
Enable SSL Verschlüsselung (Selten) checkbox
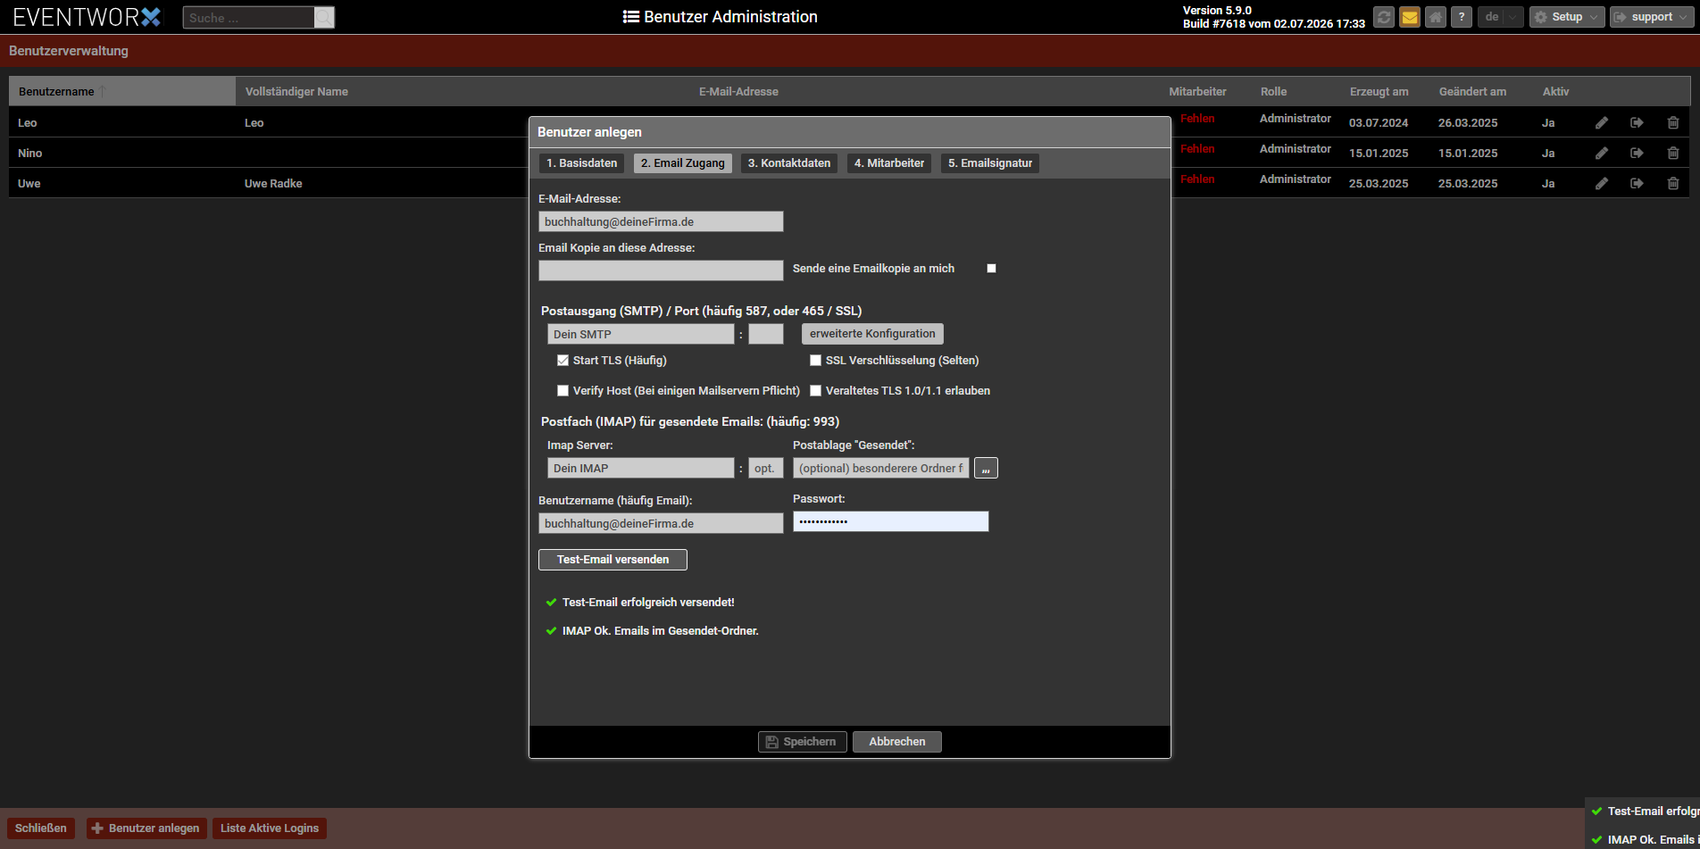(x=815, y=361)
